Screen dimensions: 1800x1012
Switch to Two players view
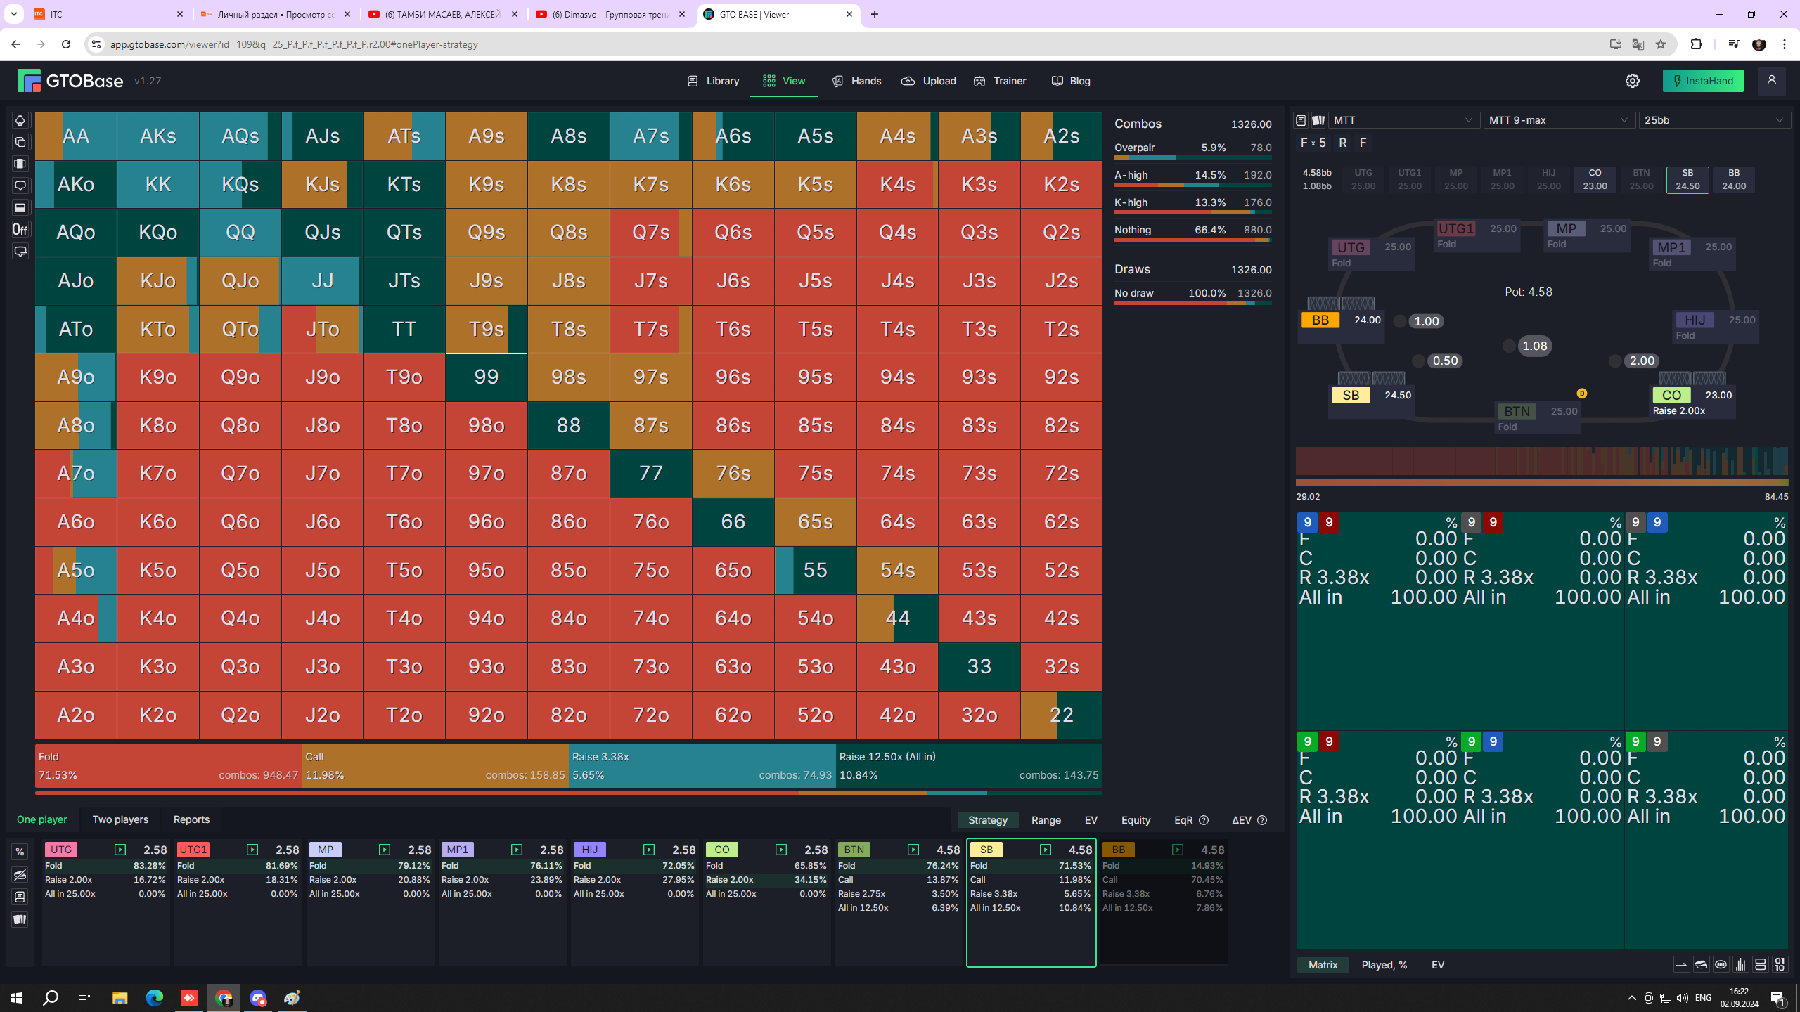click(x=120, y=819)
